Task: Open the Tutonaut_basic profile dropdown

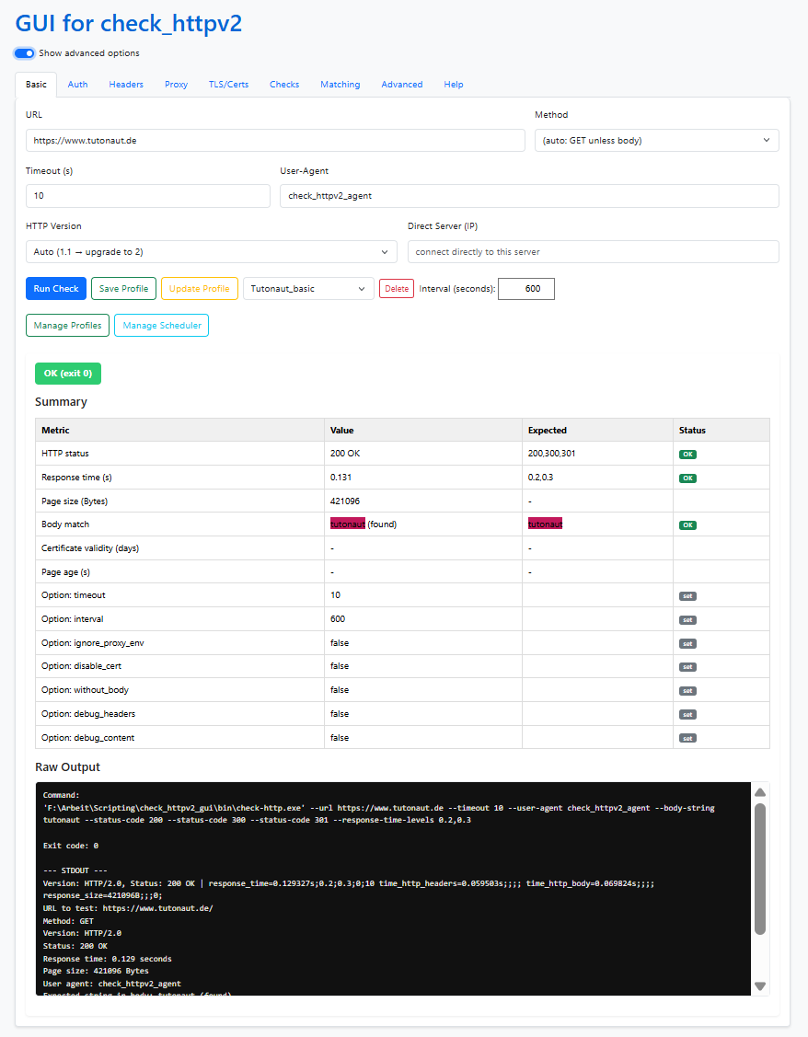Action: (308, 289)
